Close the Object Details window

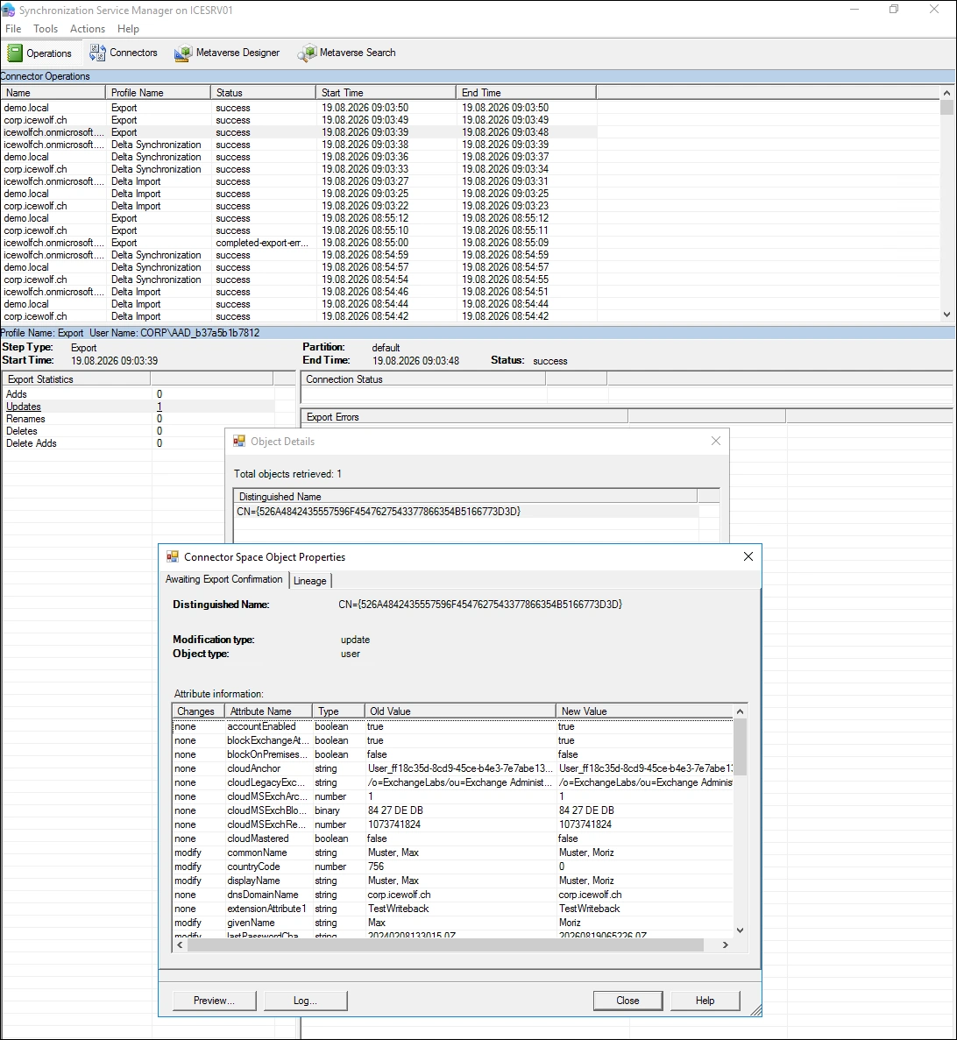716,441
